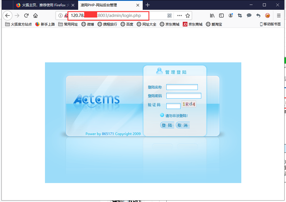This screenshot has width=286, height=202.
Task: Bookmark this page with the star
Action: (188, 16)
